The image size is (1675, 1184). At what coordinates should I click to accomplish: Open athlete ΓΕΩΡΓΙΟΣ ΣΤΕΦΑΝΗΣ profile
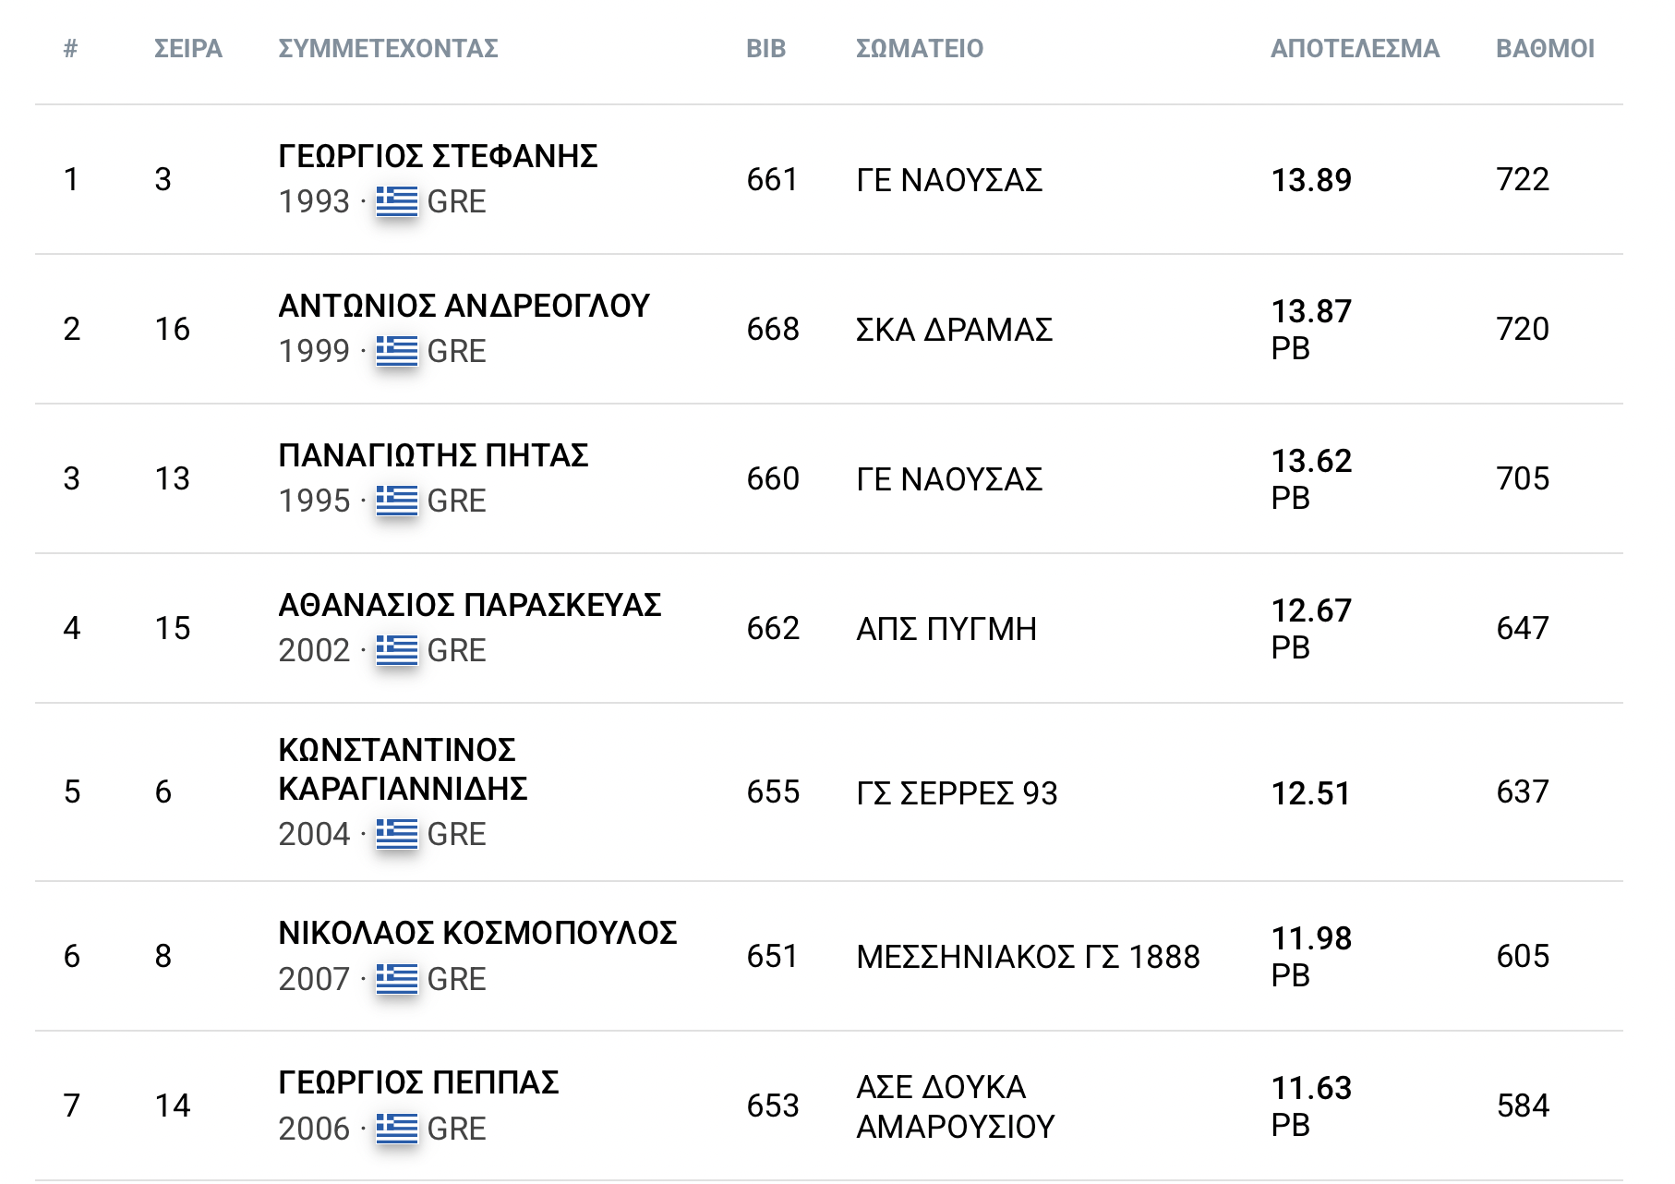tap(438, 157)
